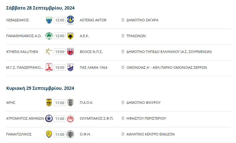
Task: Click the Atromitos blue star logo
Action: tap(49, 118)
